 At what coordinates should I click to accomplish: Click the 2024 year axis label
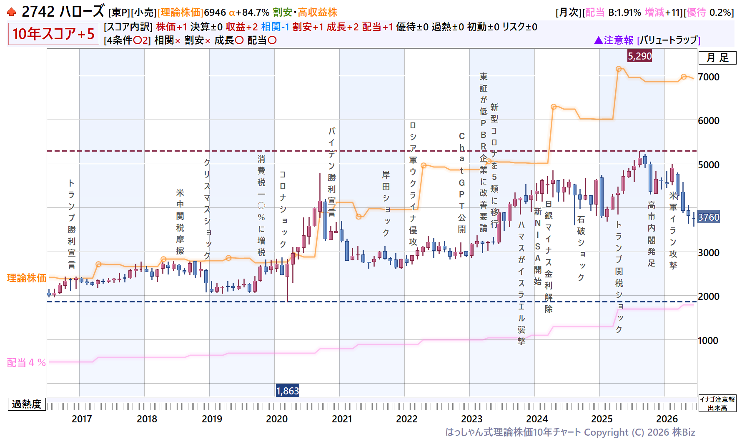[537, 419]
